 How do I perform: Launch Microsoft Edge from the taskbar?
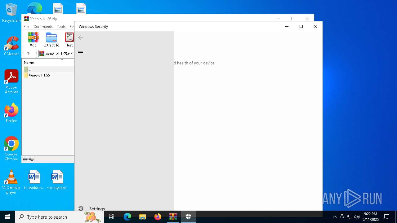tap(127, 217)
